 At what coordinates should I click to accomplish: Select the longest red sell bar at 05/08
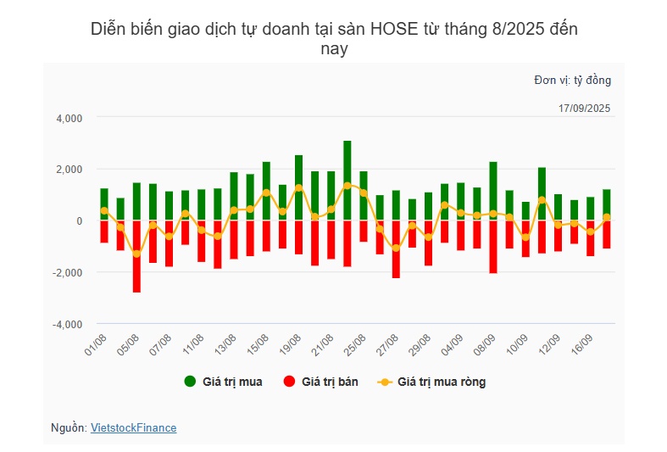click(x=136, y=257)
